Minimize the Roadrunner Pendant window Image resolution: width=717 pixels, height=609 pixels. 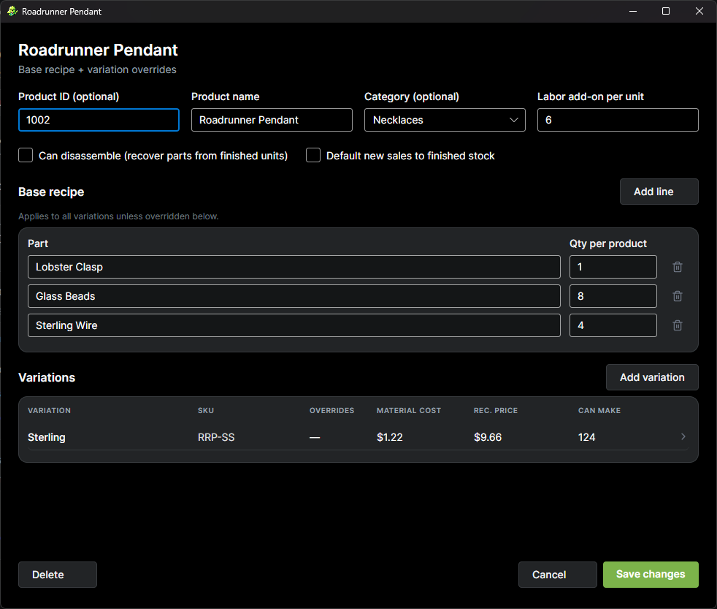pyautogui.click(x=633, y=11)
